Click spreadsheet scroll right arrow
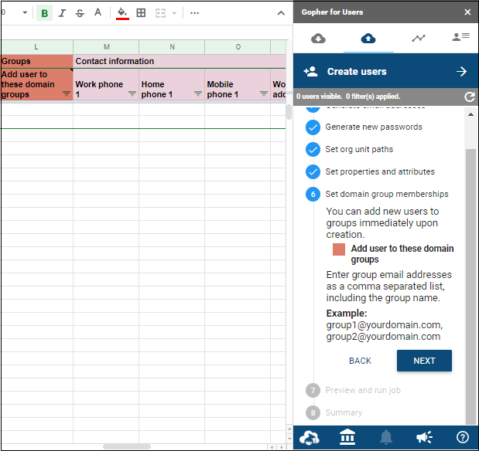 (282, 447)
